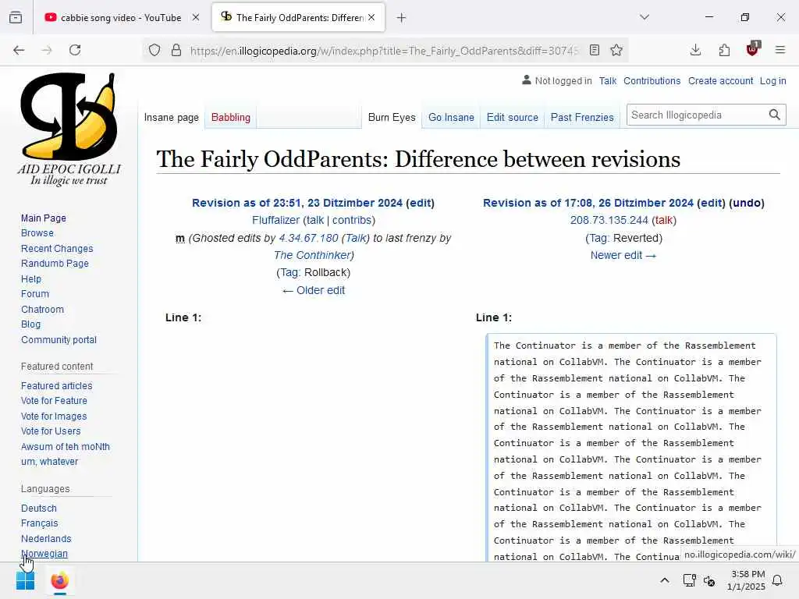799x599 pixels.
Task: Switch to Nederlands language link
Action: pos(46,539)
